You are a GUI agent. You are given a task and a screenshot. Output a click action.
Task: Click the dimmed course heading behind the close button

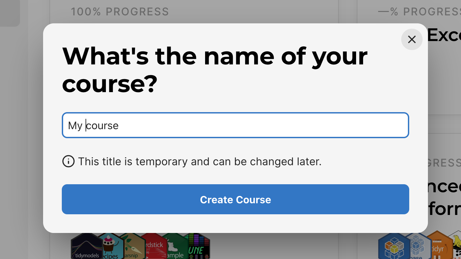[444, 35]
